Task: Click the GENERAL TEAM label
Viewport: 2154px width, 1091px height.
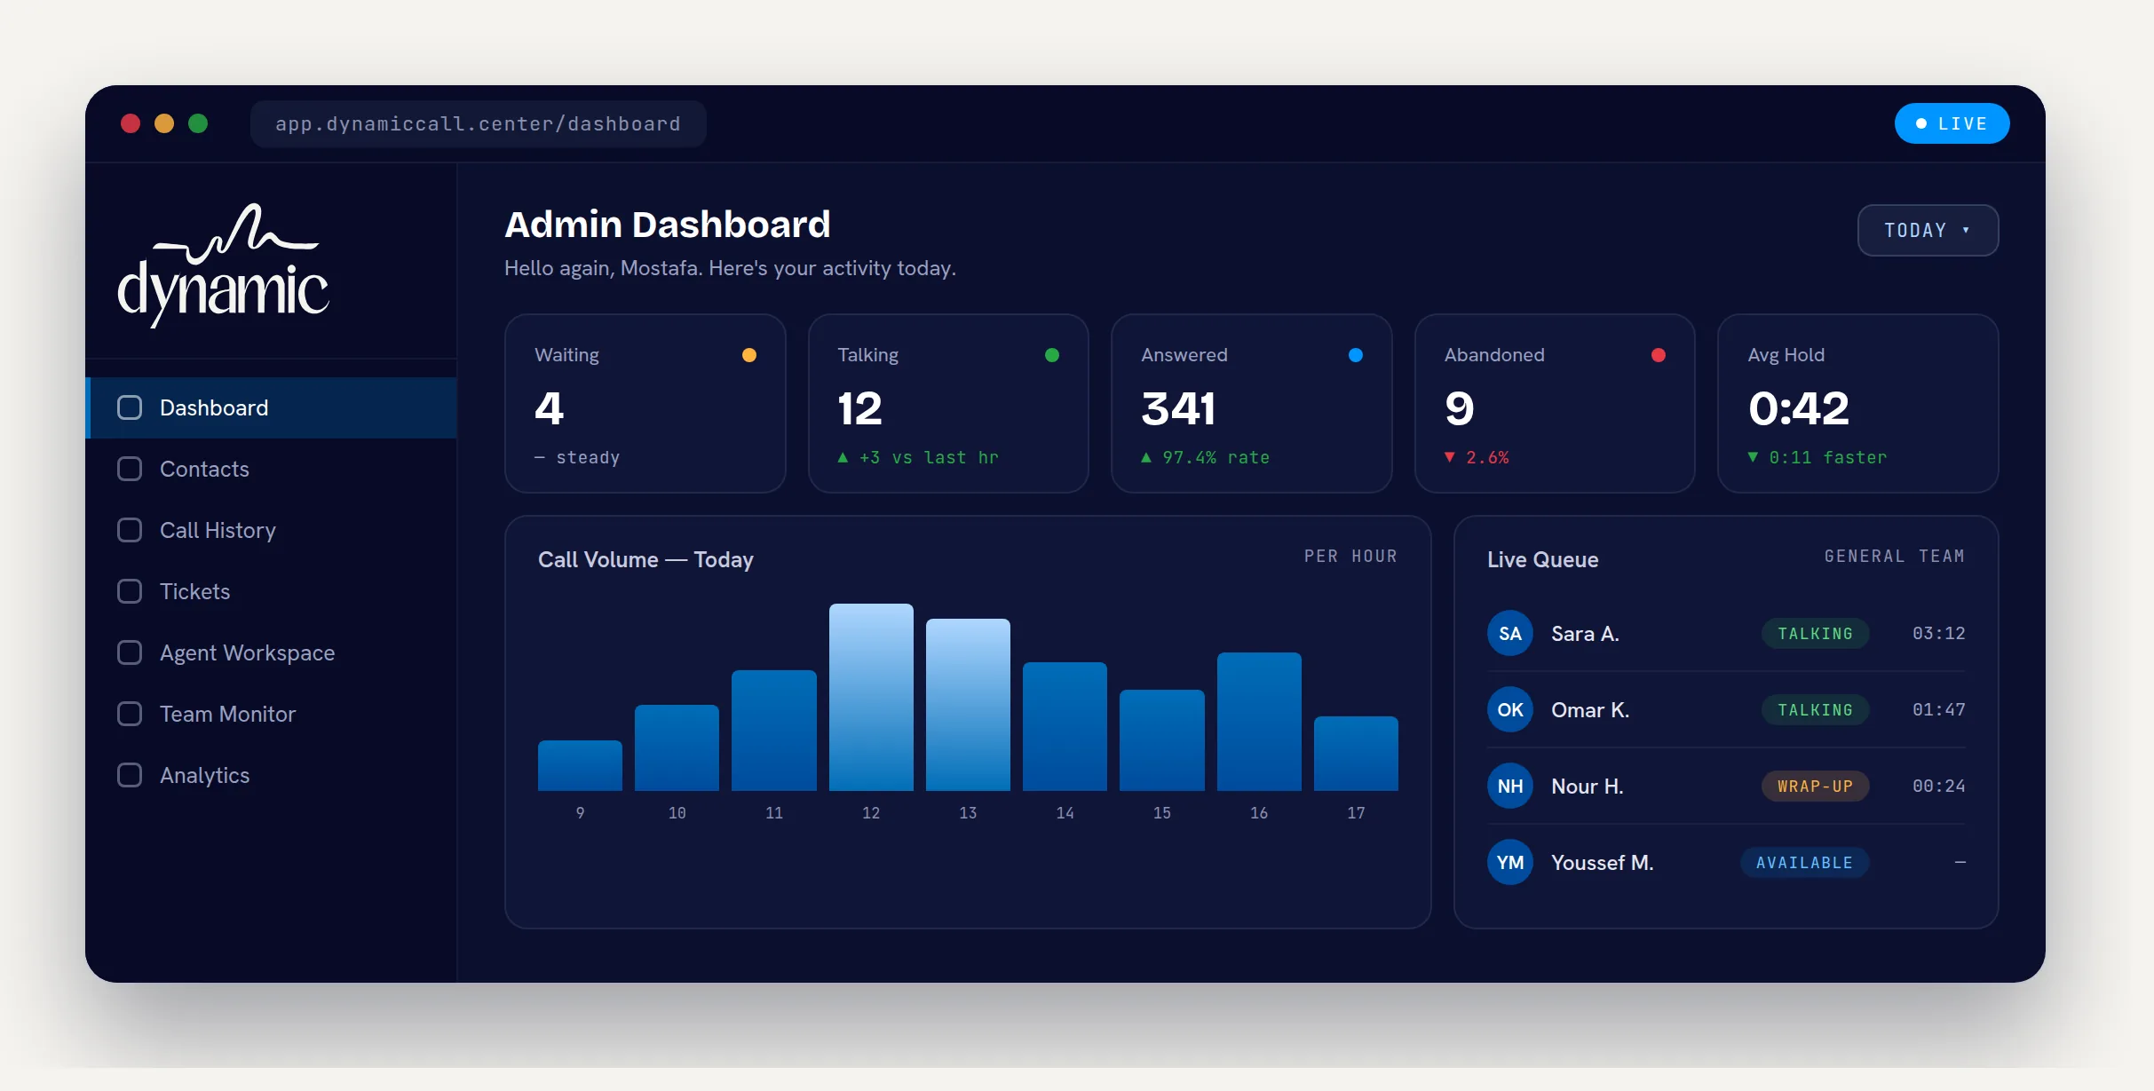Action: click(x=1894, y=556)
